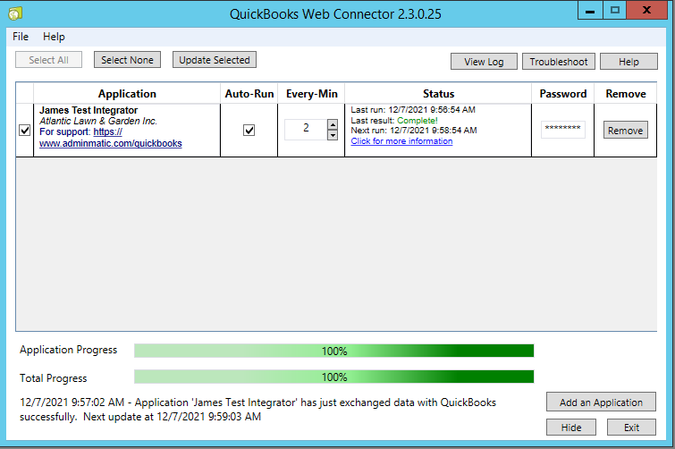
Task: Exit the Web Connector
Action: [x=631, y=427]
